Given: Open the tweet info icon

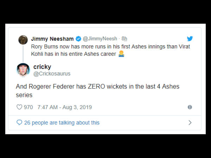Looking at the screenshot, I should [190, 107].
